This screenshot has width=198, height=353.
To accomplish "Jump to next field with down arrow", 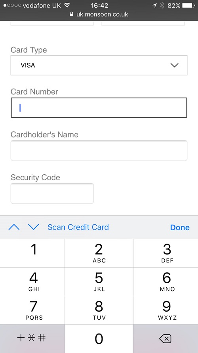I will [34, 227].
